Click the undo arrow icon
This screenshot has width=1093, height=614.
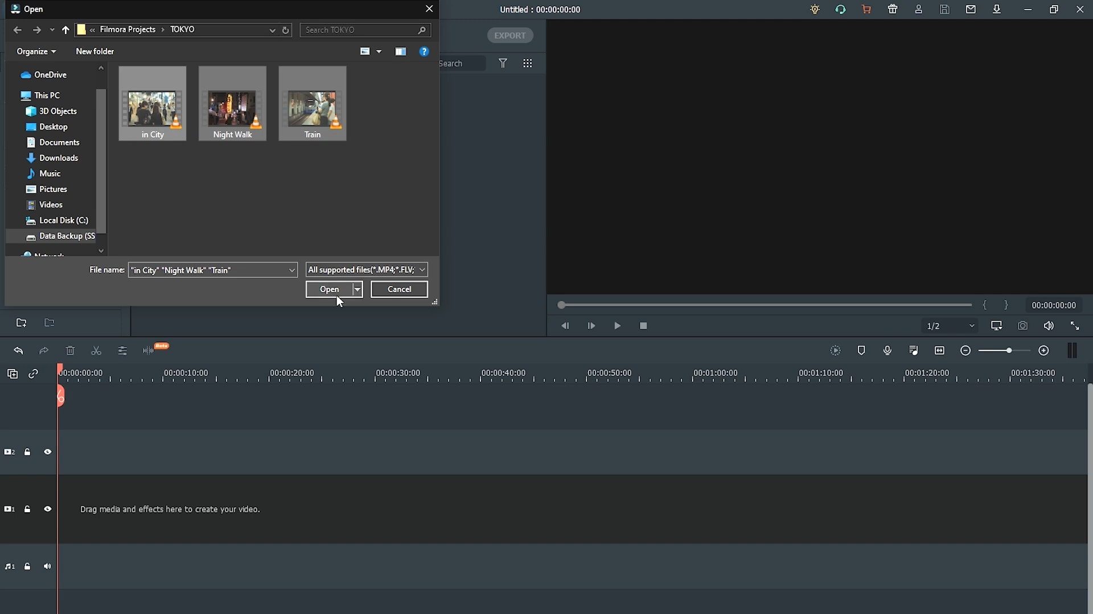click(18, 350)
